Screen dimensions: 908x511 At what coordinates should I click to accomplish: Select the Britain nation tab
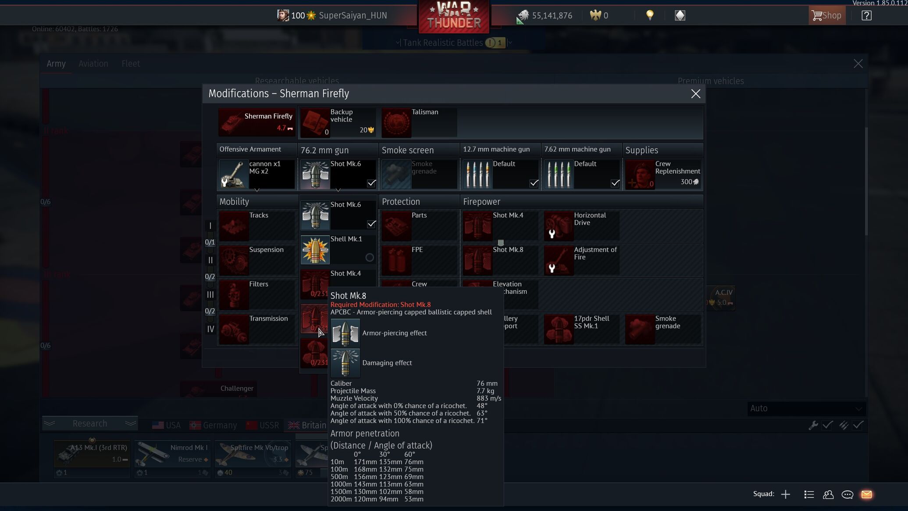307,425
